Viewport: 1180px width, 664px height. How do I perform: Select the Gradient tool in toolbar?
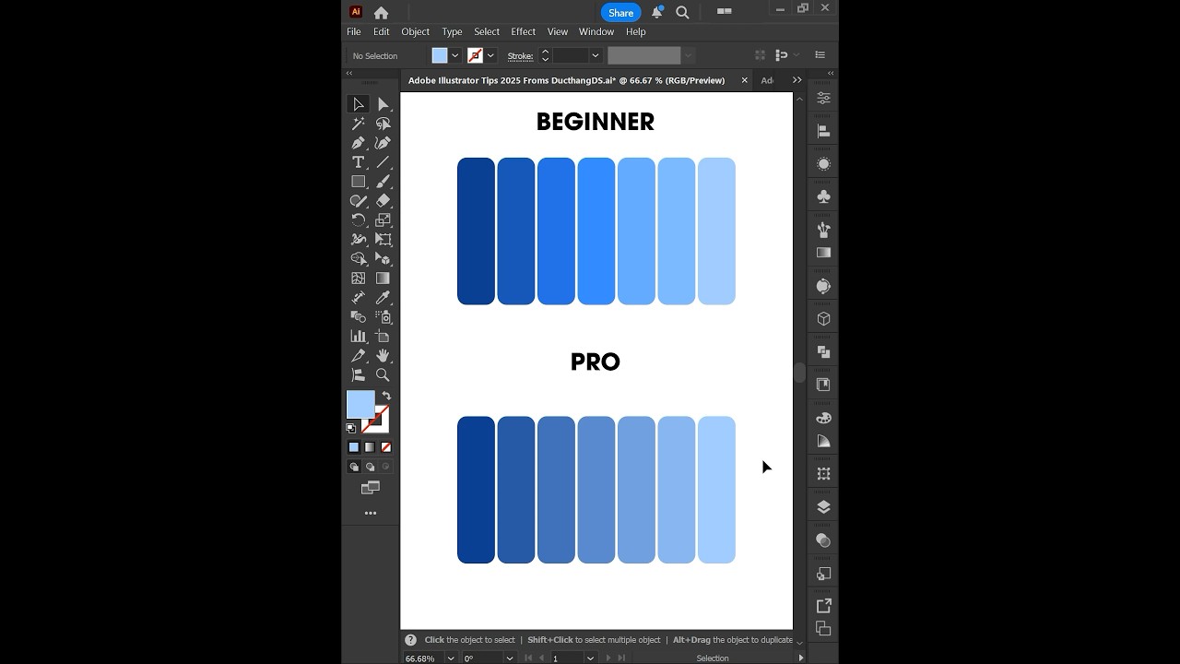pyautogui.click(x=383, y=279)
